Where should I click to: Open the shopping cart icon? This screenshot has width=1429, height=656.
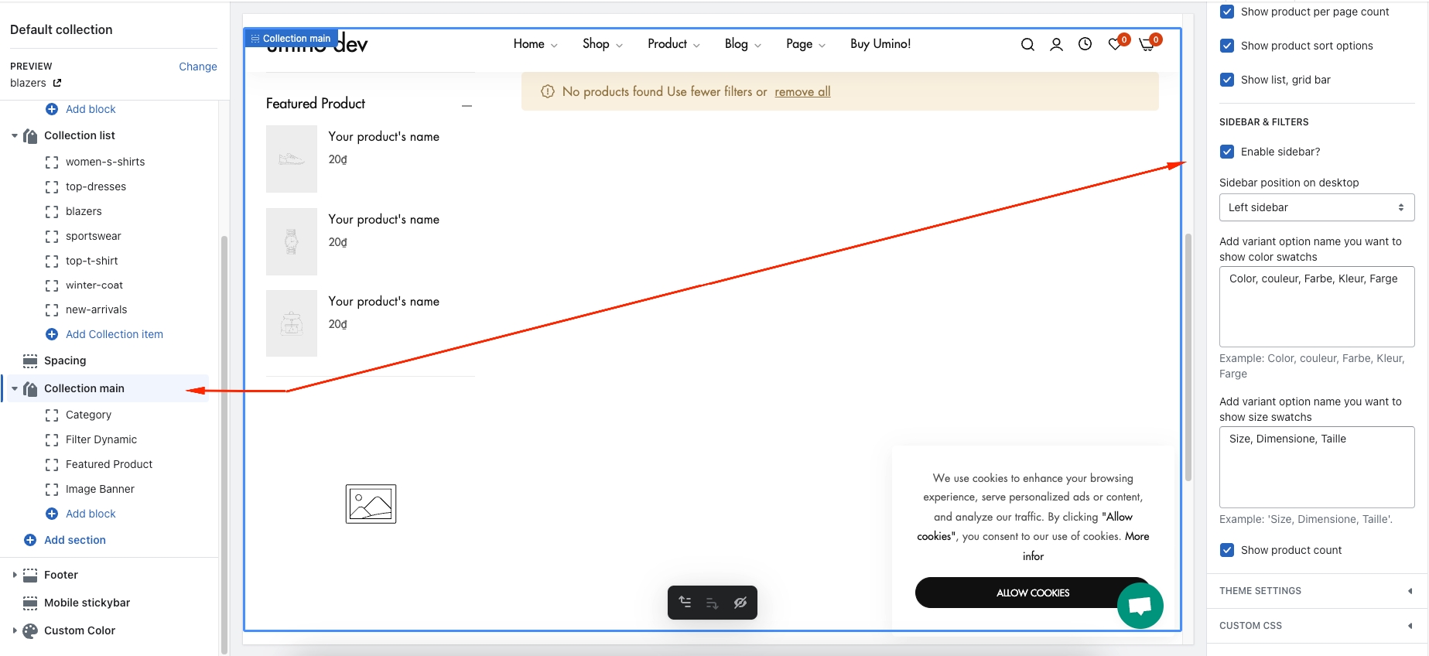coord(1147,45)
